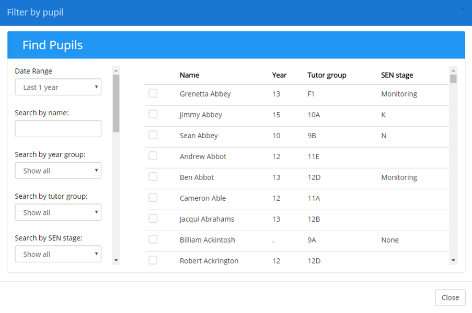Click the Close button
This screenshot has height=313, width=472.
450,297
